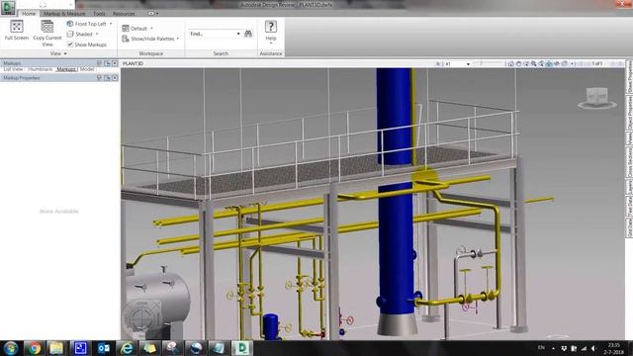Close the Markups palette
This screenshot has height=356, width=633.
pos(115,63)
